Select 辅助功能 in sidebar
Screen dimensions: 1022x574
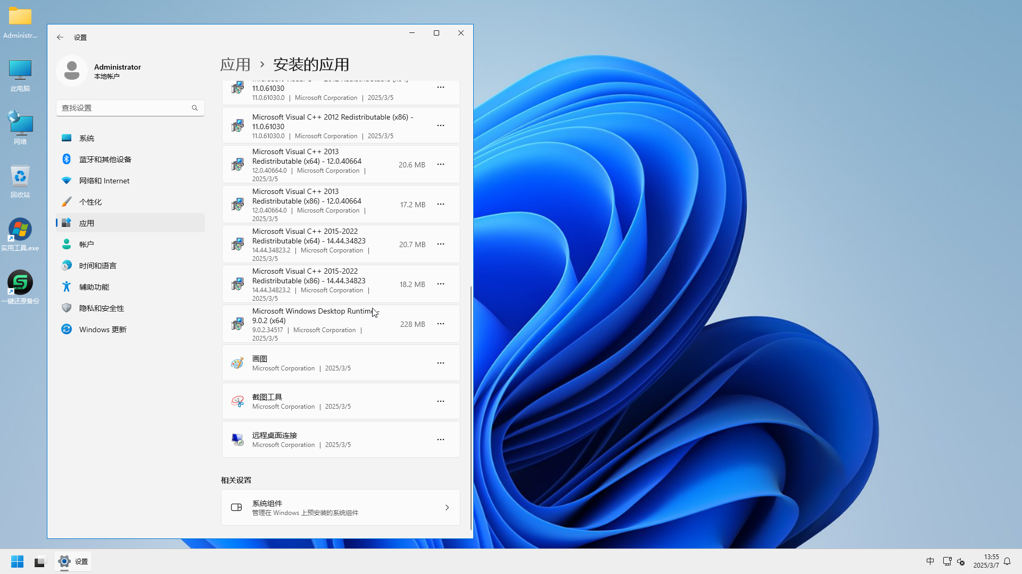[x=130, y=287]
